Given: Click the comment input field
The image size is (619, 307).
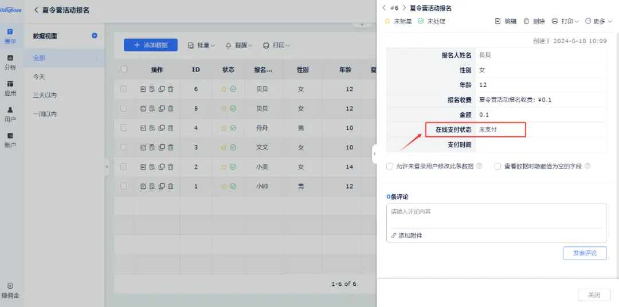Looking at the screenshot, I should coord(496,217).
